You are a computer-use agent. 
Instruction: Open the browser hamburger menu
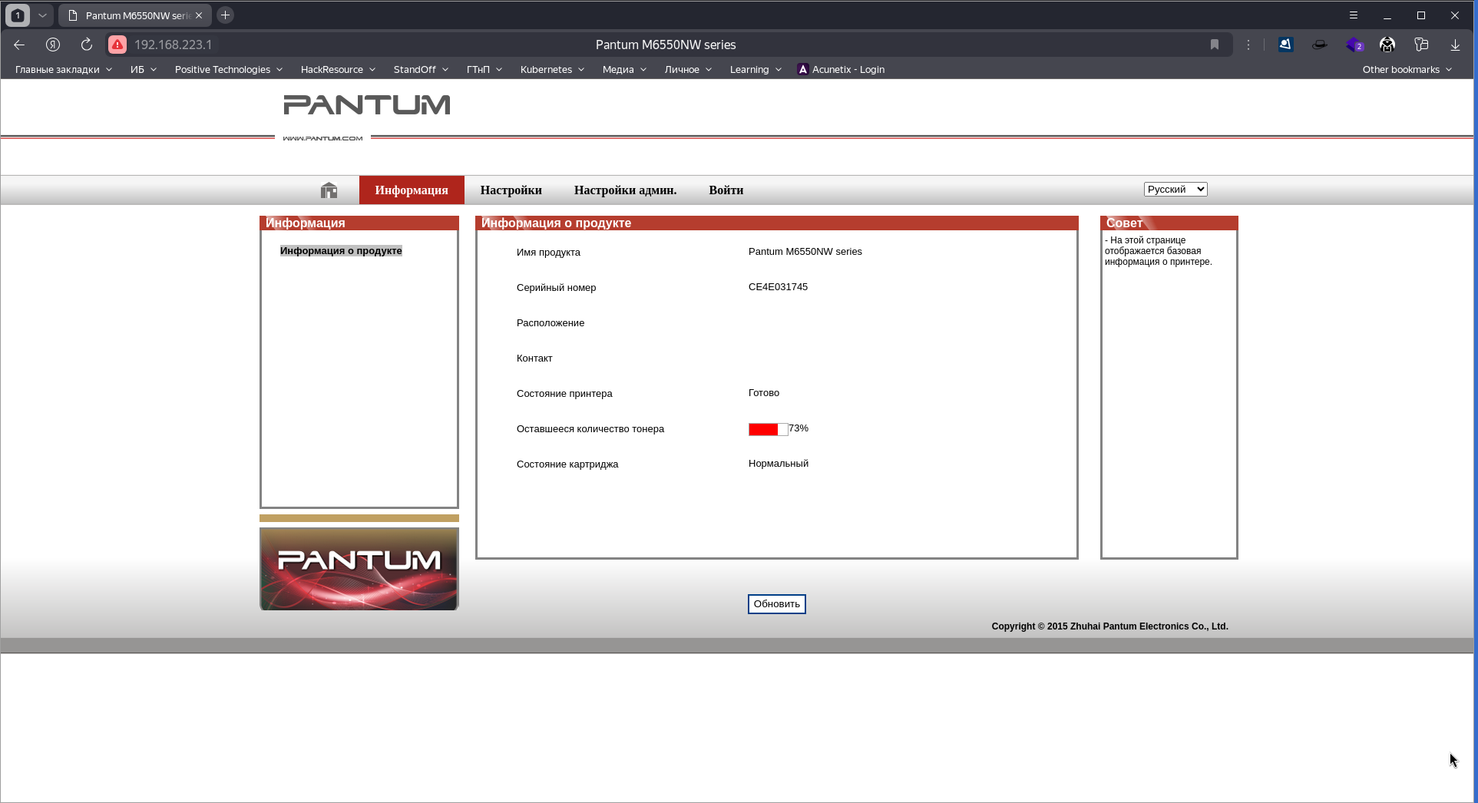pos(1354,15)
